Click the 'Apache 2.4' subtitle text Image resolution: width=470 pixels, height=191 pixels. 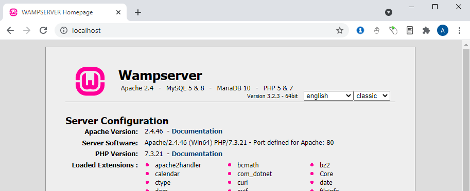tap(137, 88)
